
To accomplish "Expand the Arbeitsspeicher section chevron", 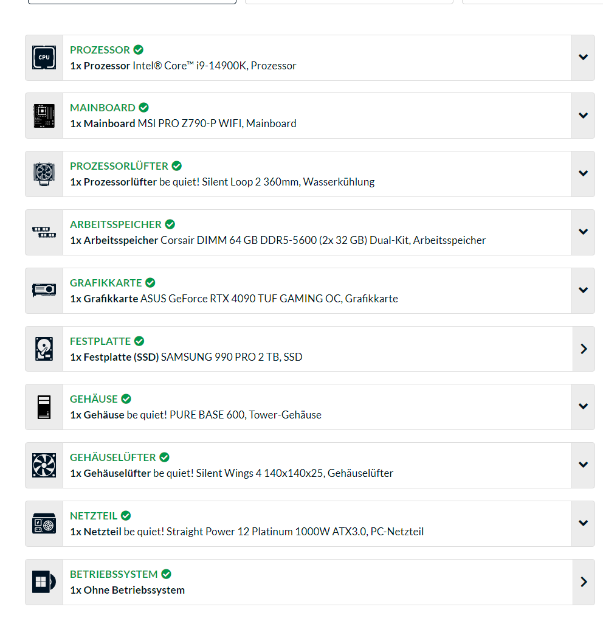I will click(x=584, y=232).
